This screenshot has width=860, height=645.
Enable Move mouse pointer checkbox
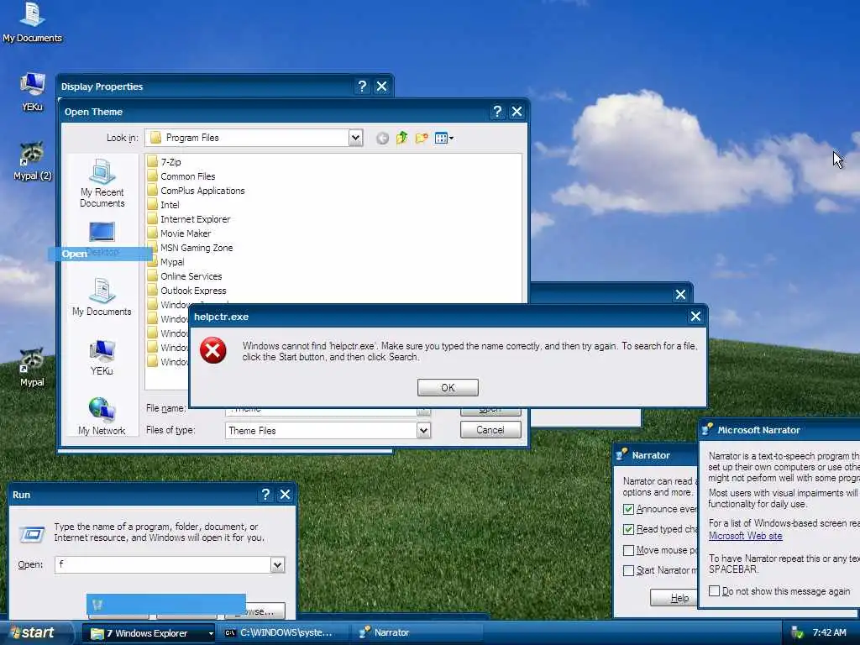628,550
